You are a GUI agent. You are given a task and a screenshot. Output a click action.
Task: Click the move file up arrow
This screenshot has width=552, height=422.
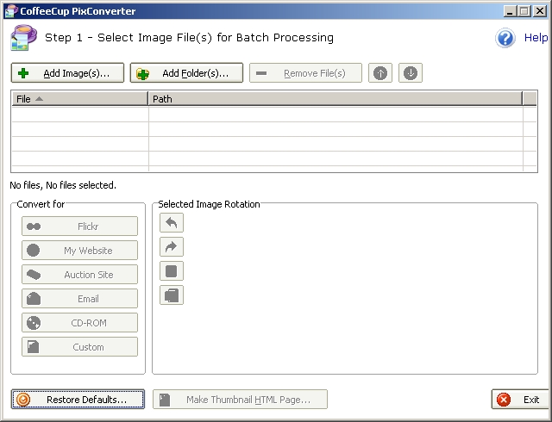pyautogui.click(x=379, y=73)
